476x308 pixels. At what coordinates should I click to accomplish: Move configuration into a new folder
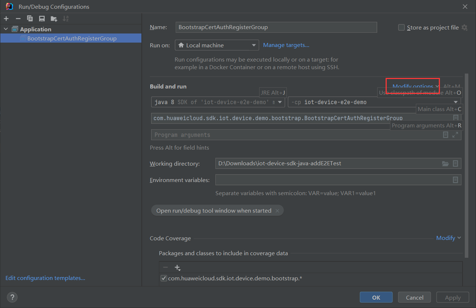coord(54,19)
